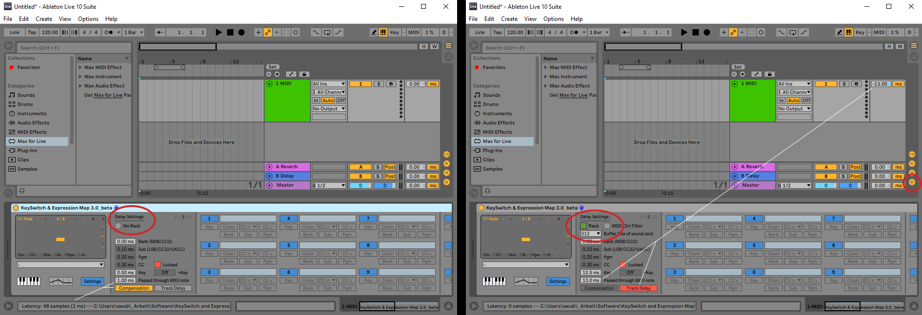
Task: Click curve graph icon in right KeySwitch device
Action: click(526, 281)
